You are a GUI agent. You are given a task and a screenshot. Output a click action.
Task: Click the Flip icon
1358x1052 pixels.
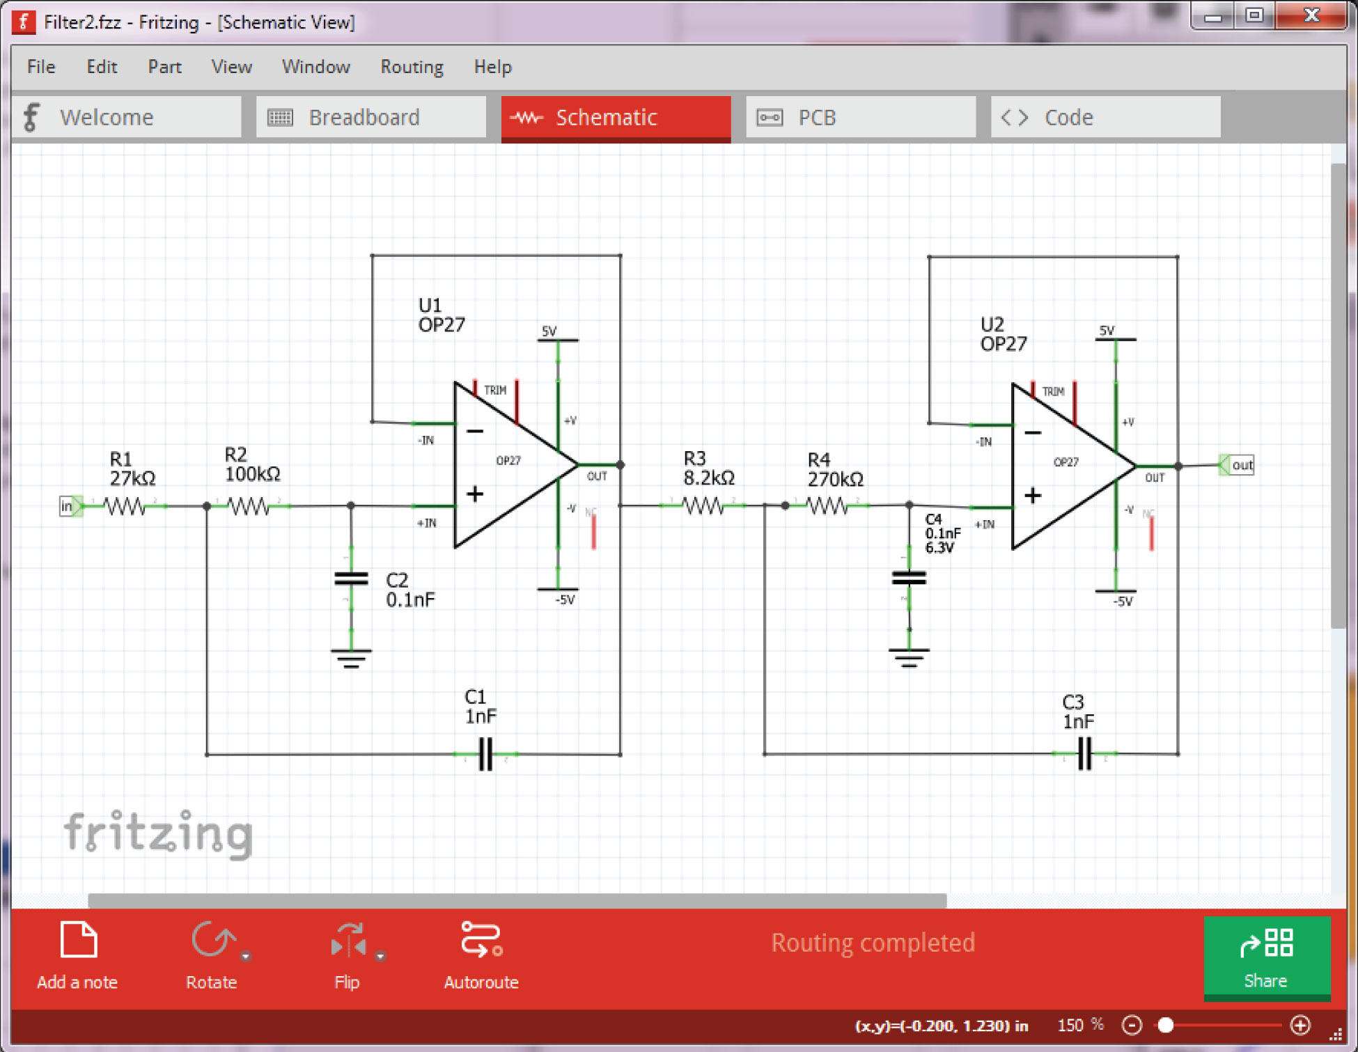point(348,940)
